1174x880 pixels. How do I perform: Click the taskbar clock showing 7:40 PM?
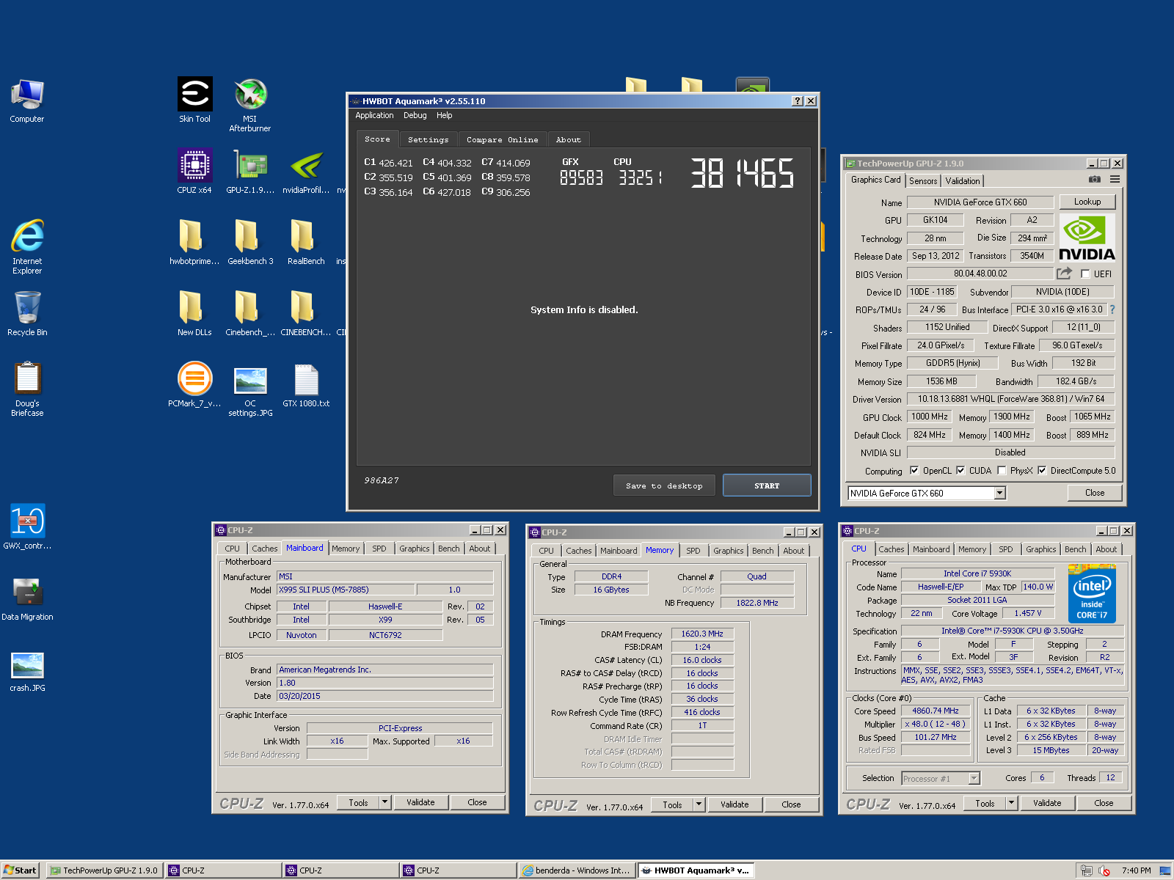(1136, 870)
